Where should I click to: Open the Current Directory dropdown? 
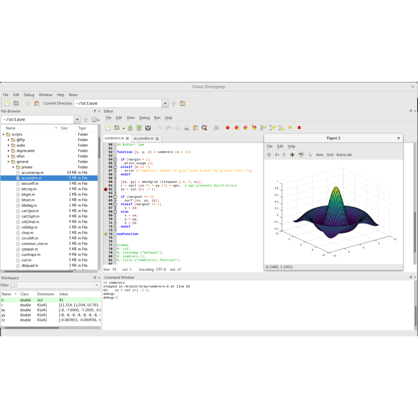[165, 104]
